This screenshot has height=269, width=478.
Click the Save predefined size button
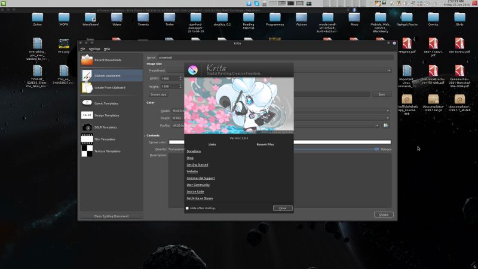(382, 94)
